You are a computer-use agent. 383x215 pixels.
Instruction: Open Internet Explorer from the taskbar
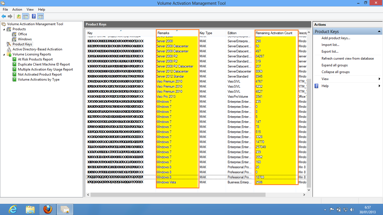(x=13, y=209)
